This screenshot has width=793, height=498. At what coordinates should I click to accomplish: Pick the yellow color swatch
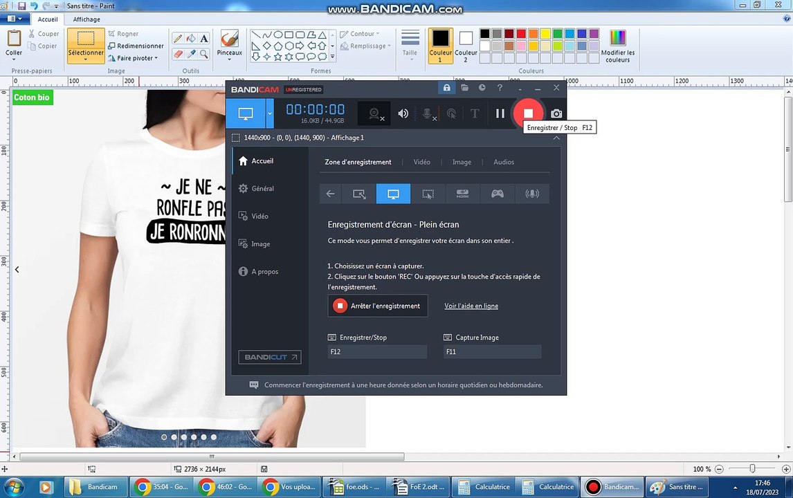point(545,34)
